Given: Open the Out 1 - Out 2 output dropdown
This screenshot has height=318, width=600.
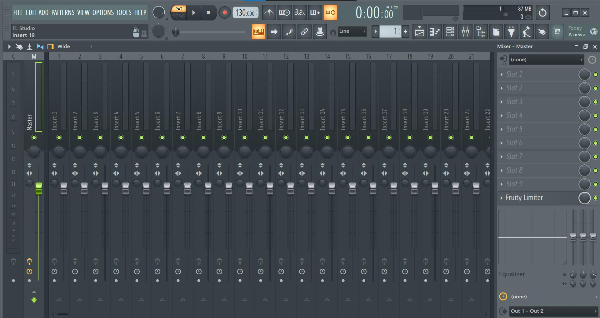Looking at the screenshot, I should tap(553, 311).
